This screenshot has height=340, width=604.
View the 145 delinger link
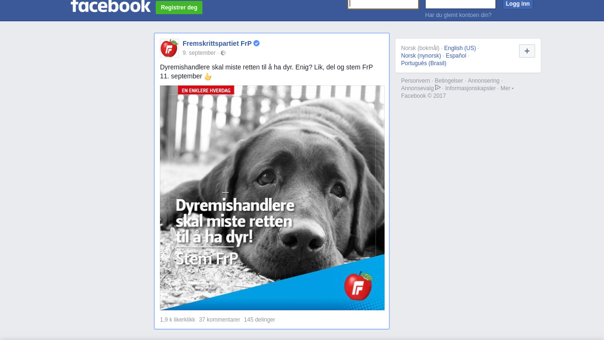pyautogui.click(x=260, y=320)
